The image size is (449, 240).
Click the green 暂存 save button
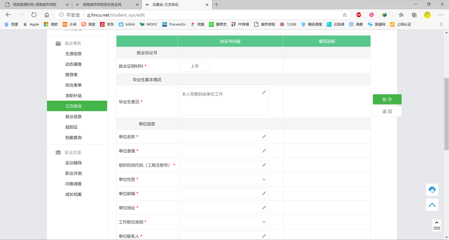[x=387, y=99]
